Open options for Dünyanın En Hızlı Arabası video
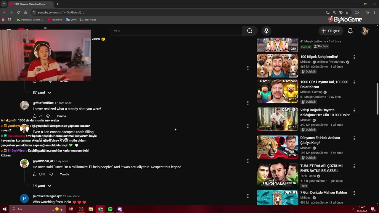This screenshot has width=379, height=213. point(354,138)
